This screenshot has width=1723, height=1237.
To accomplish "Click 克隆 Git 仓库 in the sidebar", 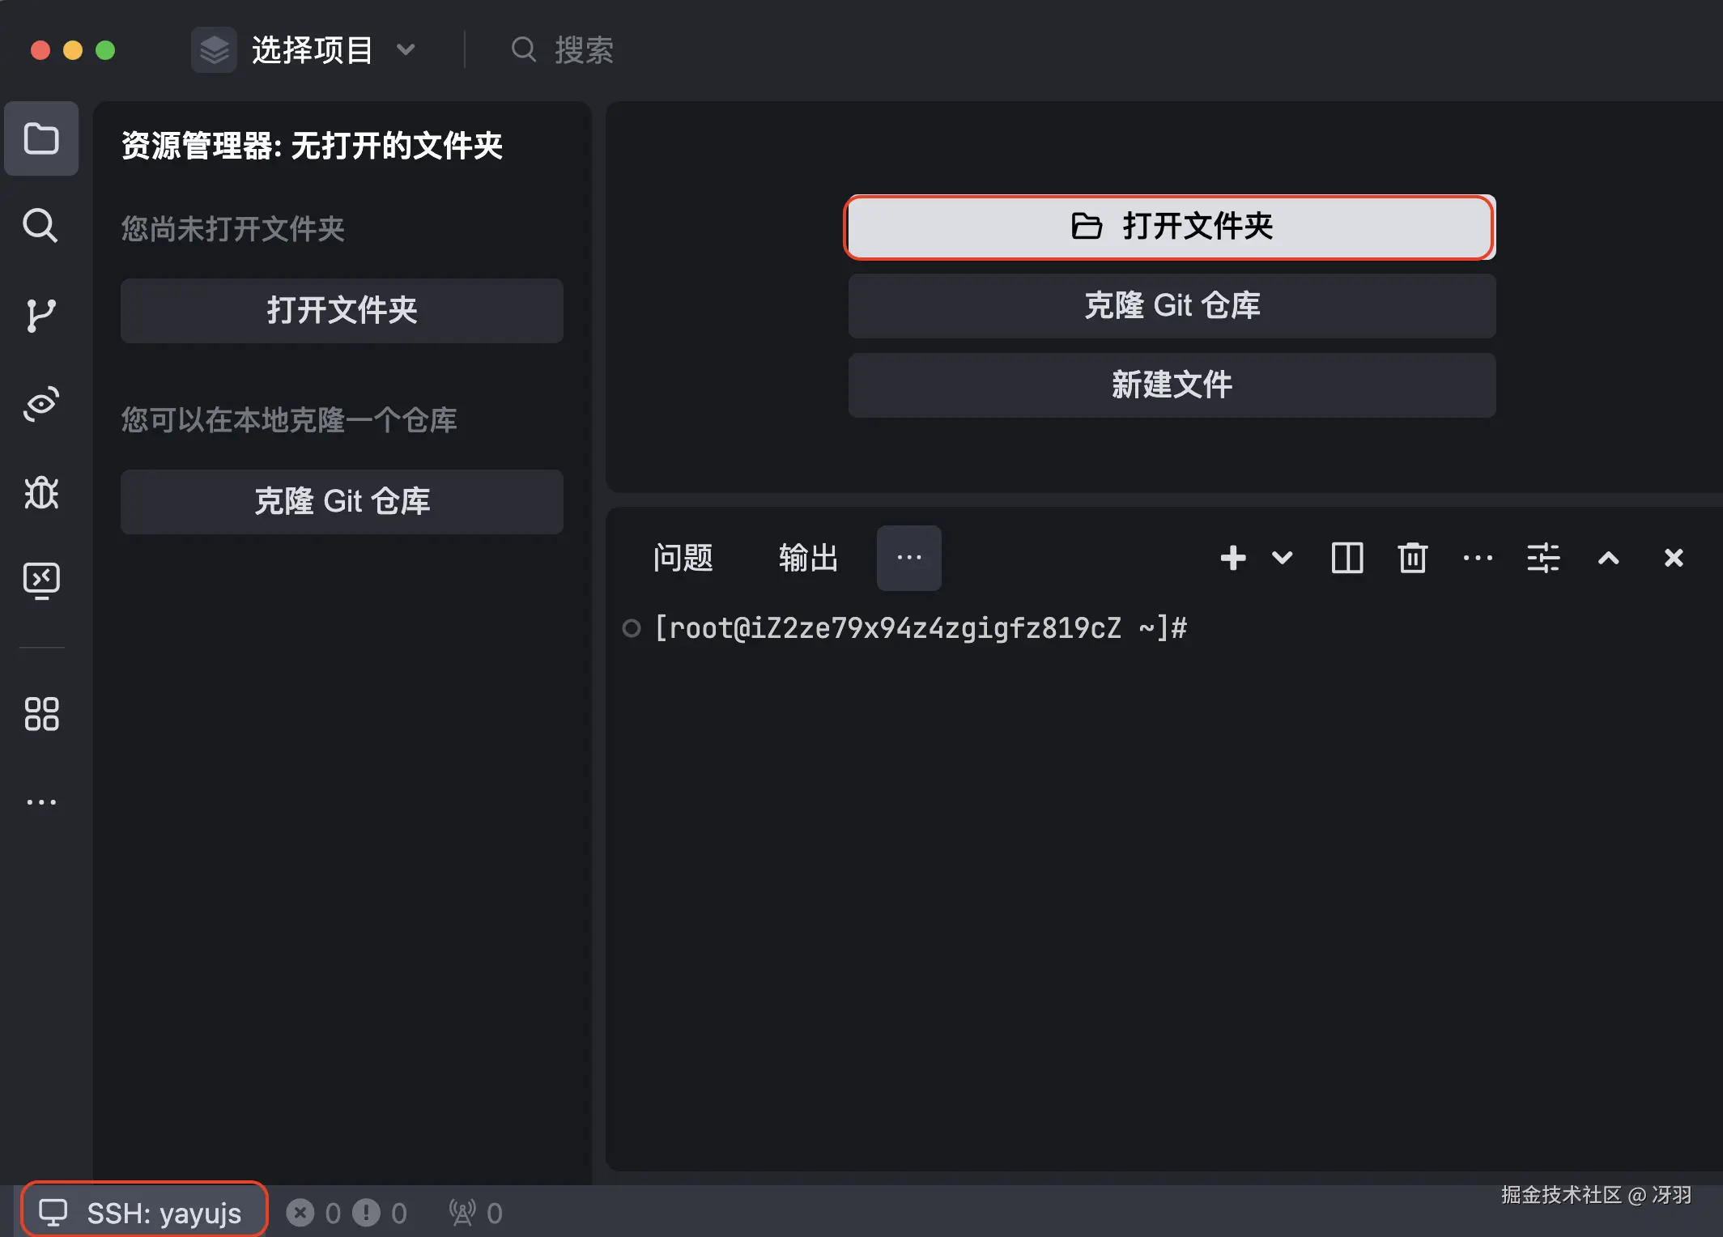I will 342,501.
